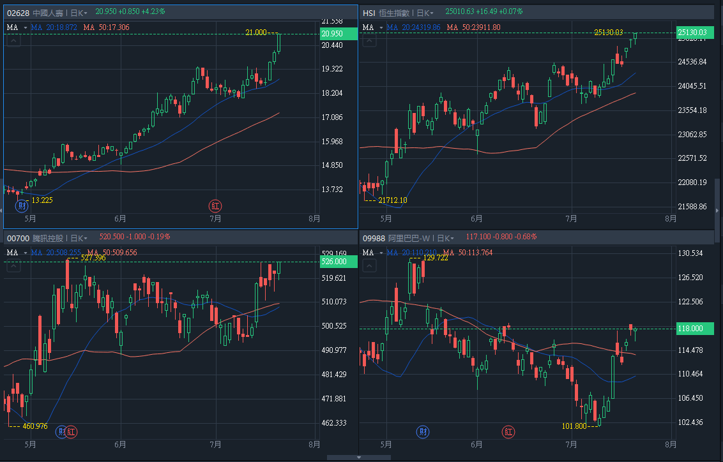Image resolution: width=723 pixels, height=462 pixels.
Task: Open the 日K period dropdown for 阿里巴巴-W
Action: point(445,238)
